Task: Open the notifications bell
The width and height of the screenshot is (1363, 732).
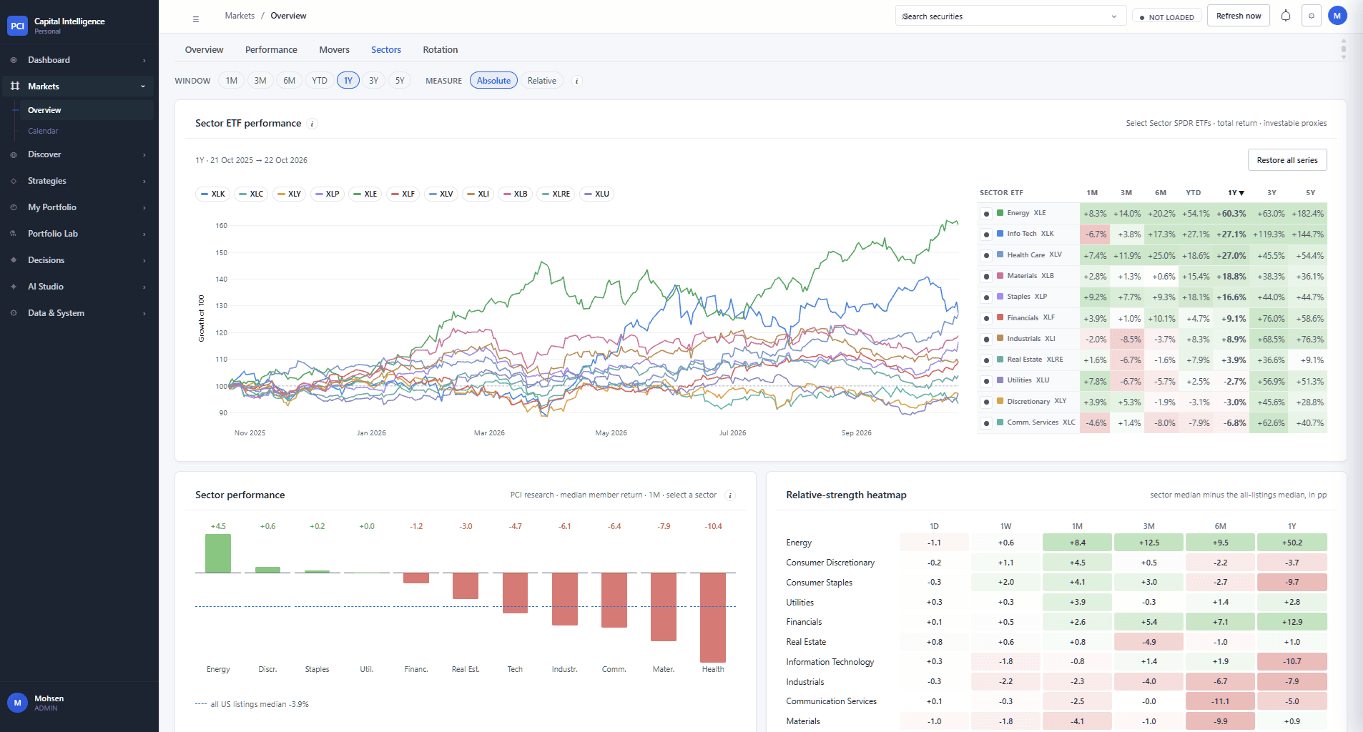Action: 1286,16
